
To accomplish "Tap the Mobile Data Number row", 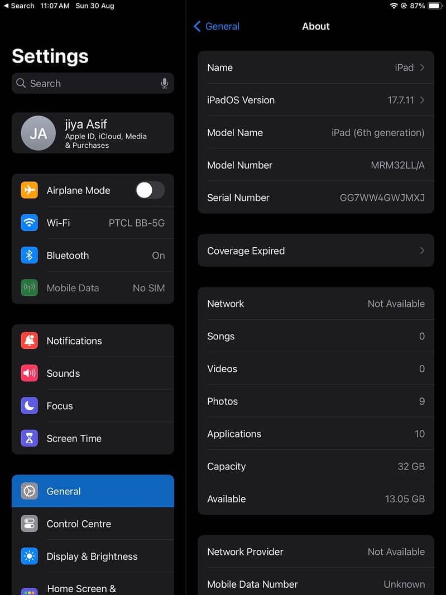I will coord(316,584).
